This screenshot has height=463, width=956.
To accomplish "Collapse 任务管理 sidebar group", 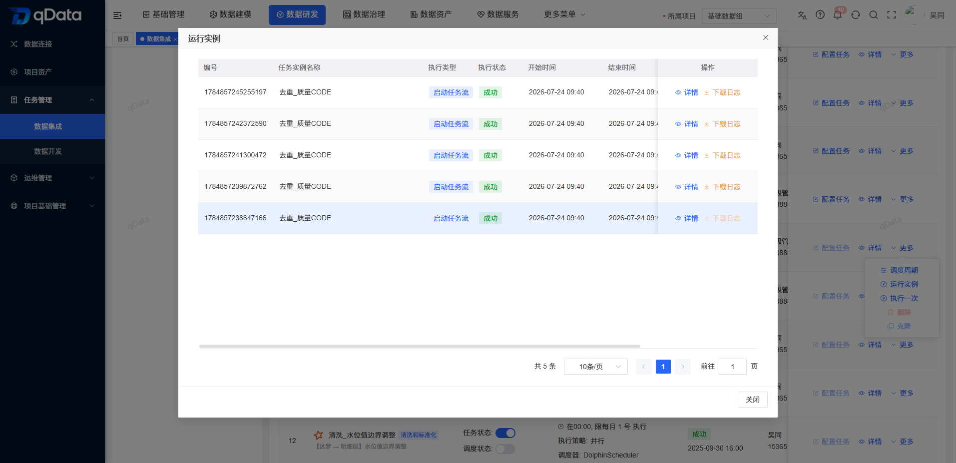I will click(52, 100).
